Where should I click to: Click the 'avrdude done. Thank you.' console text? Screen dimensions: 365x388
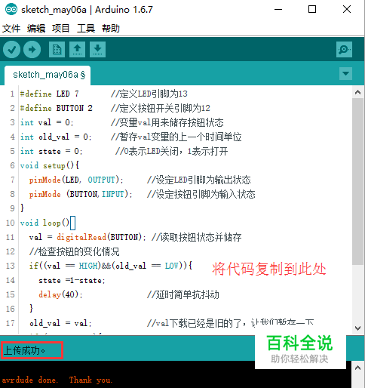pos(57,380)
